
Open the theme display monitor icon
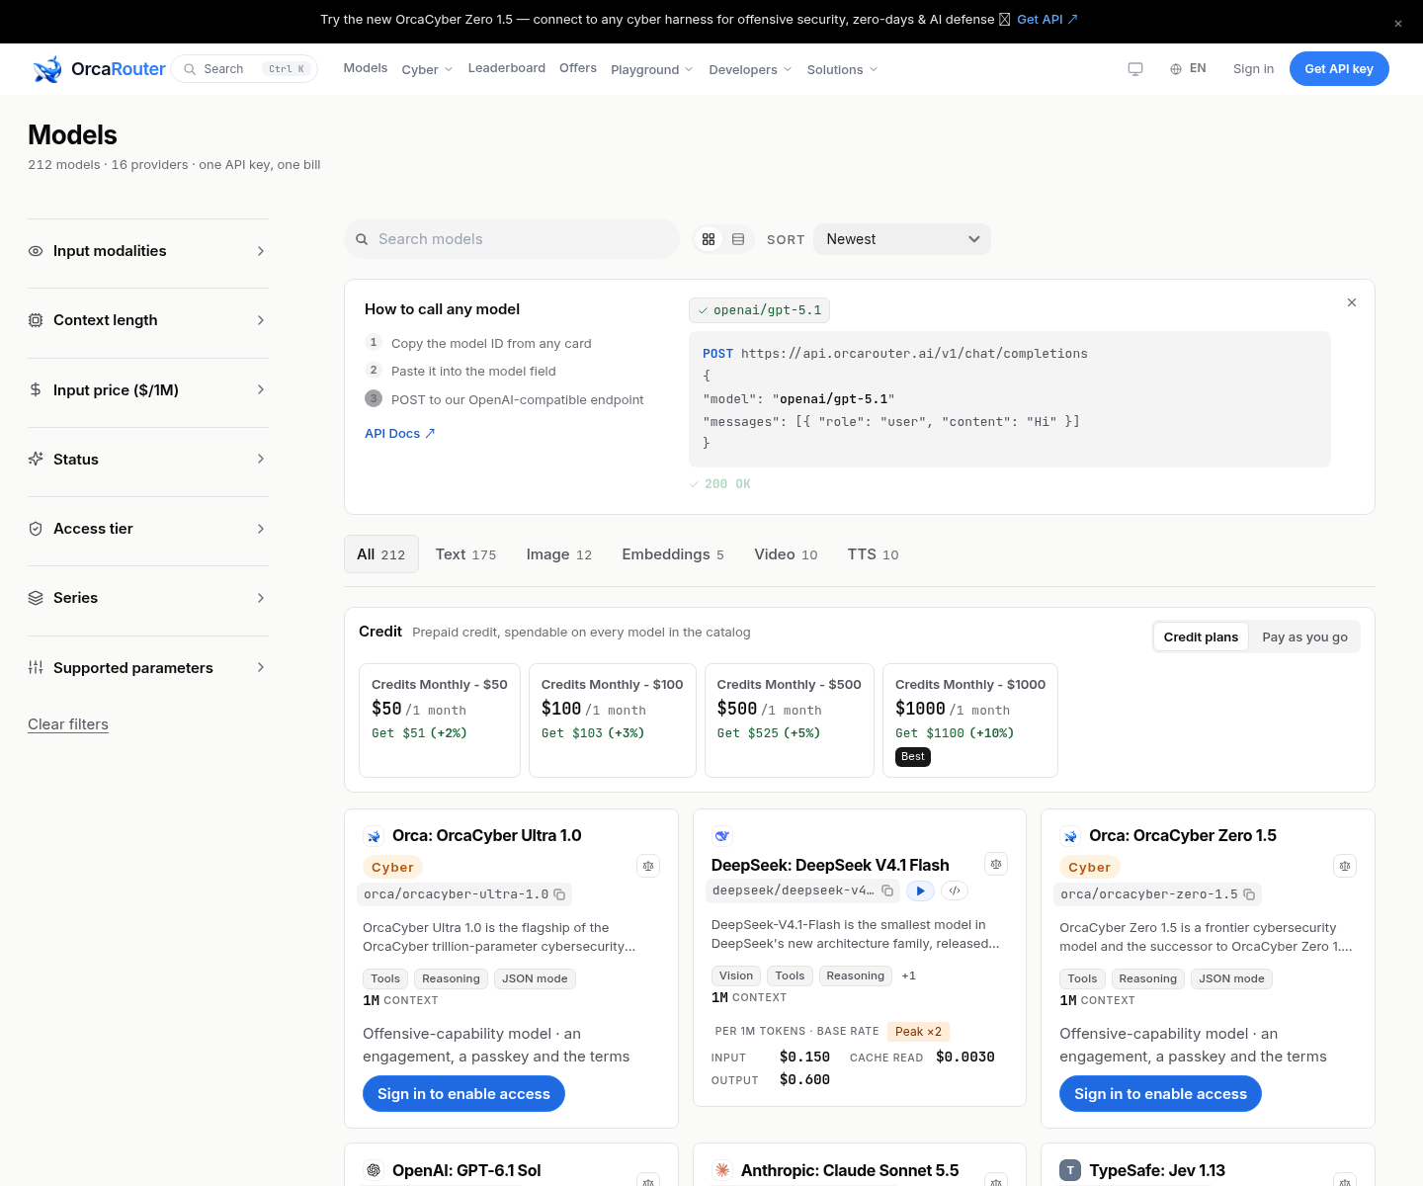(1135, 69)
